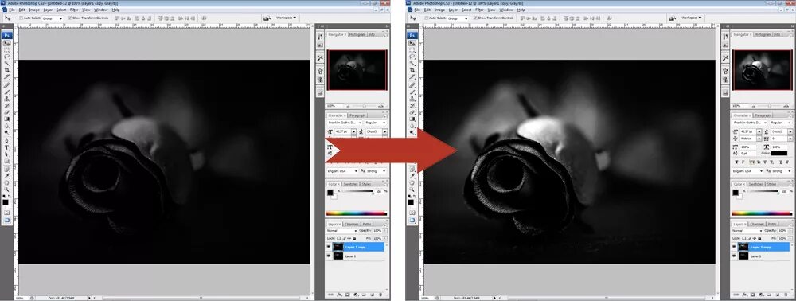Click the Ps logo in right window toolbox
The width and height of the screenshot is (796, 301).
point(412,36)
